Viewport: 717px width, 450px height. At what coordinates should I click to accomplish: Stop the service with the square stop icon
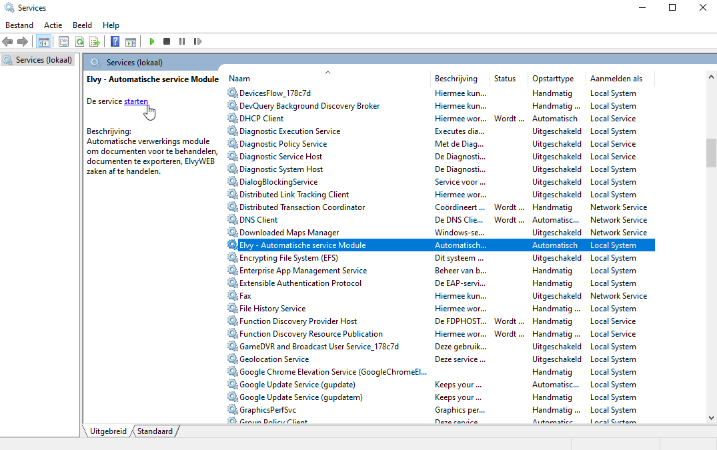click(167, 41)
